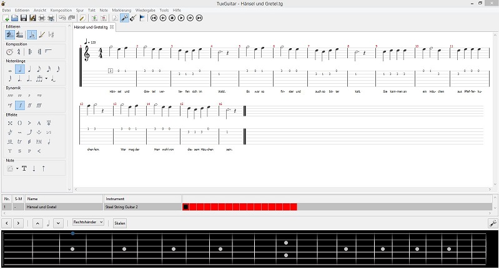Viewport: 499px width, 269px height.
Task: Open the Datei menu
Action: pyautogui.click(x=6, y=10)
